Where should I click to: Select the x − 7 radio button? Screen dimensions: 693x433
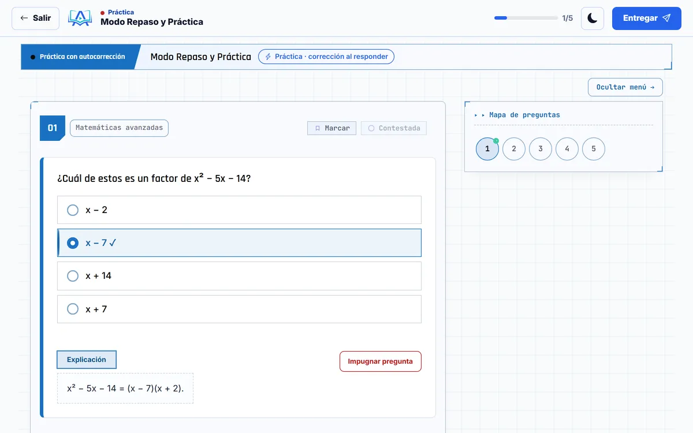click(x=73, y=243)
